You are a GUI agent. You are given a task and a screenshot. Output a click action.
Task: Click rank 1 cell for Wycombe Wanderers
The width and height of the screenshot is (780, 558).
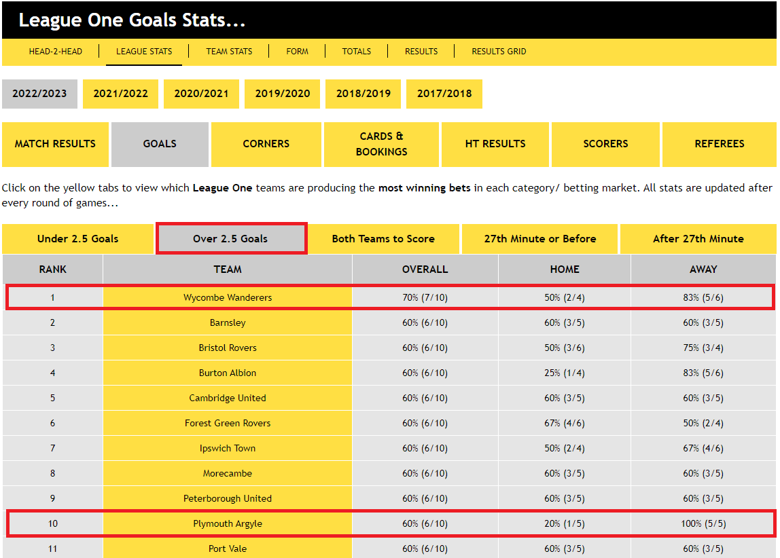tap(53, 297)
